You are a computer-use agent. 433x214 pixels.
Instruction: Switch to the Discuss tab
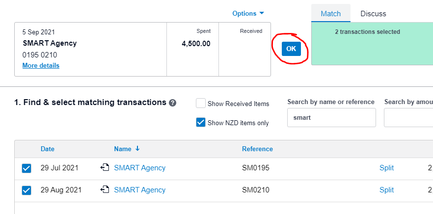[373, 14]
